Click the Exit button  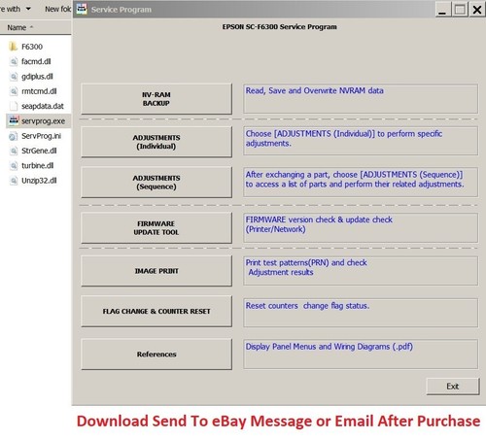pos(453,387)
